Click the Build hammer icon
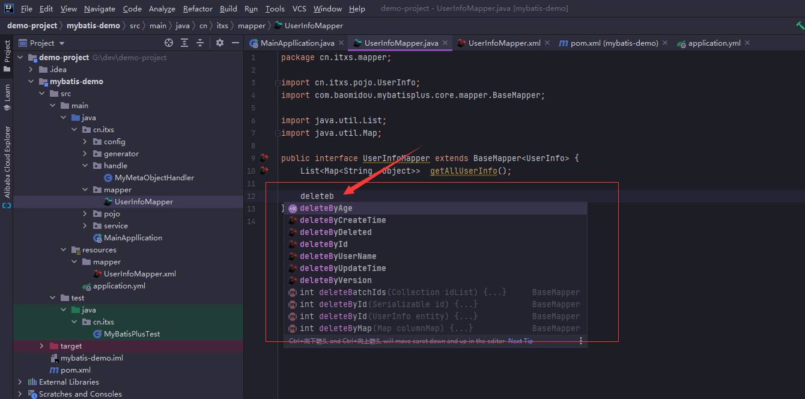This screenshot has height=399, width=805. [x=800, y=25]
